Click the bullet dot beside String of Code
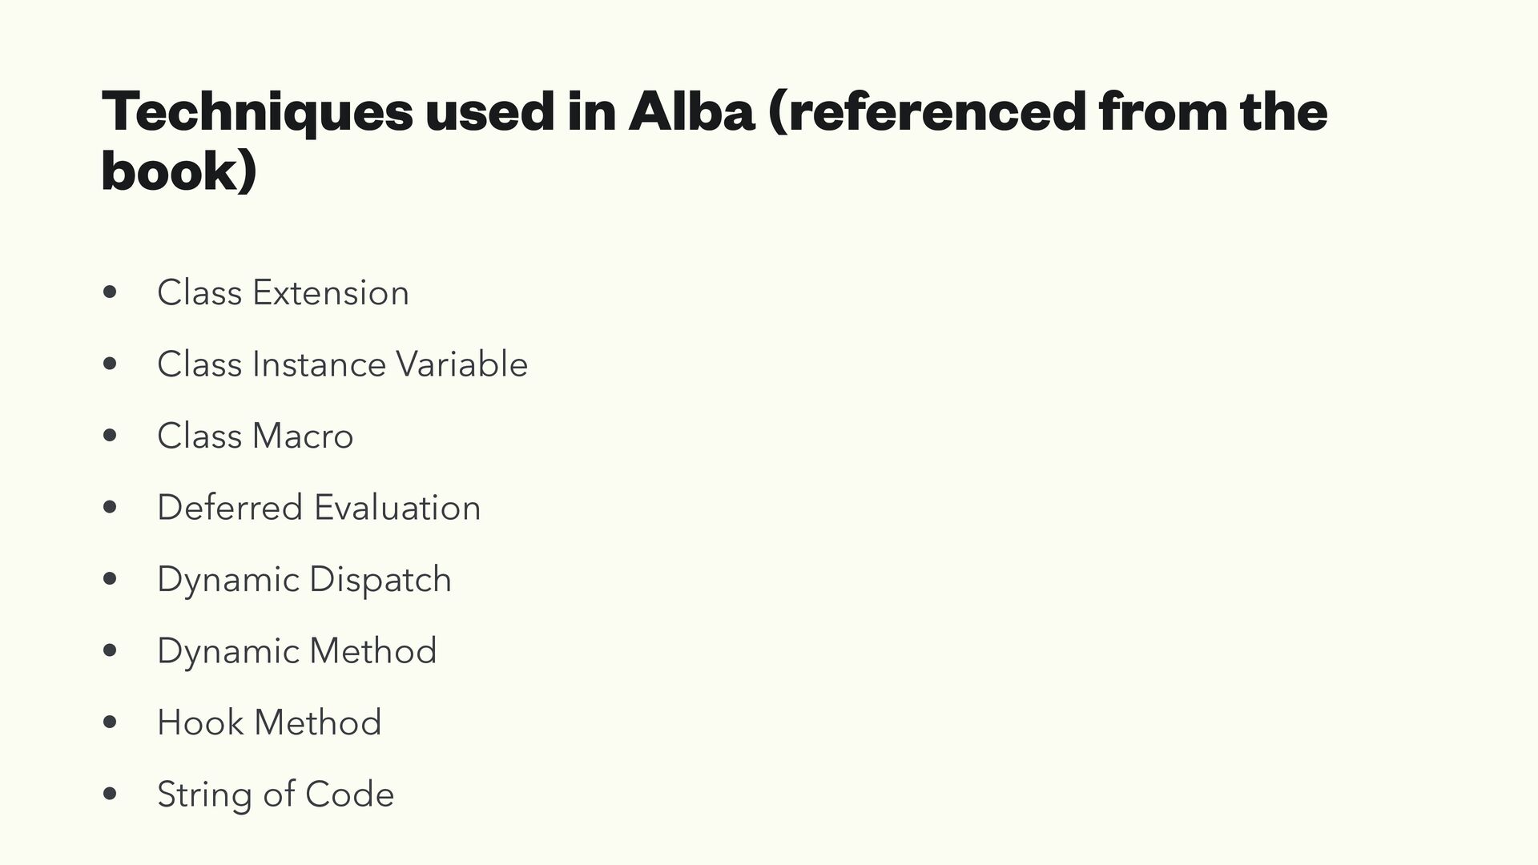Viewport: 1538px width, 865px height. [x=111, y=795]
